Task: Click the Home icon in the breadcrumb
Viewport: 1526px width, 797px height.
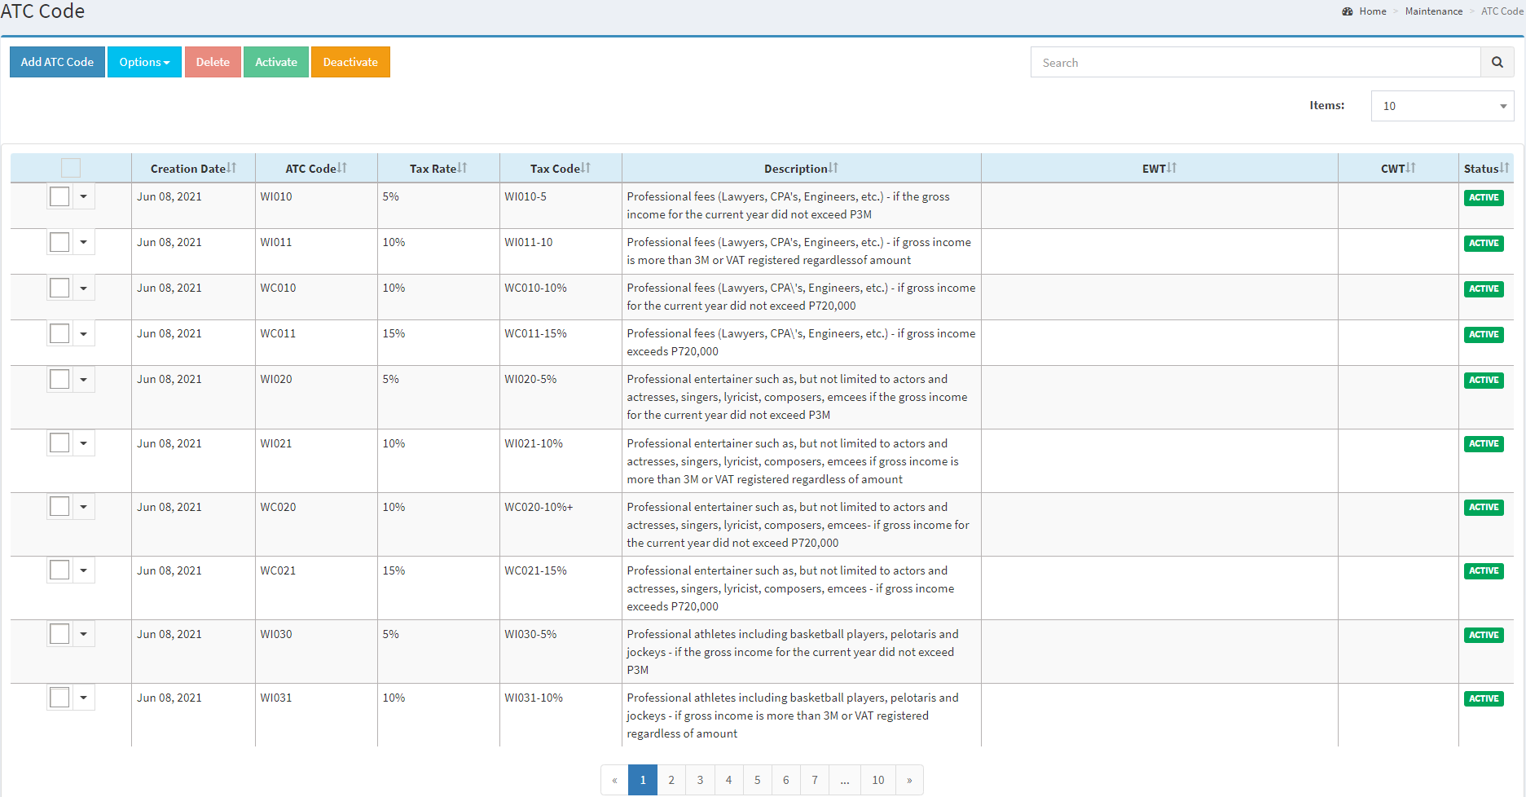Action: 1348,11
